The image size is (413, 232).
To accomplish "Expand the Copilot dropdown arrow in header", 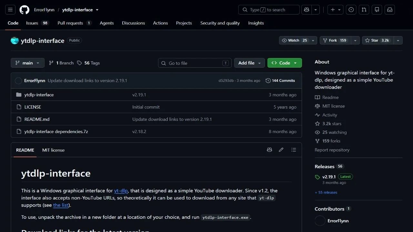I will pyautogui.click(x=316, y=10).
